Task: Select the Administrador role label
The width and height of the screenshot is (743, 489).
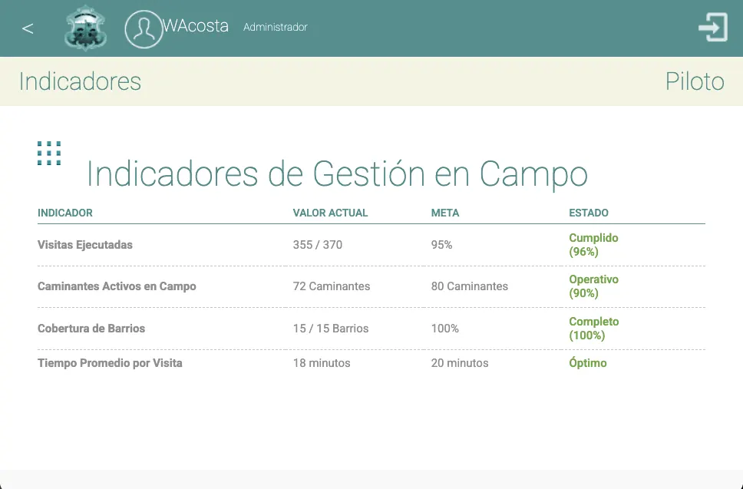Action: (276, 27)
